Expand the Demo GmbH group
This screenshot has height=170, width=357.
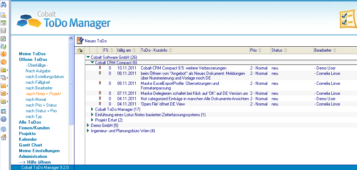click(x=88, y=125)
